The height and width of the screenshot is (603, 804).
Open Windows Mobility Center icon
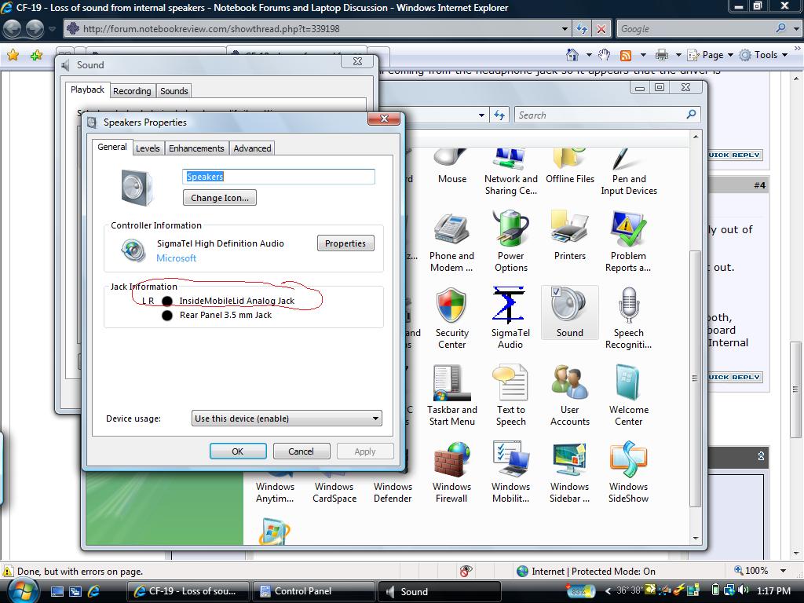pos(510,472)
